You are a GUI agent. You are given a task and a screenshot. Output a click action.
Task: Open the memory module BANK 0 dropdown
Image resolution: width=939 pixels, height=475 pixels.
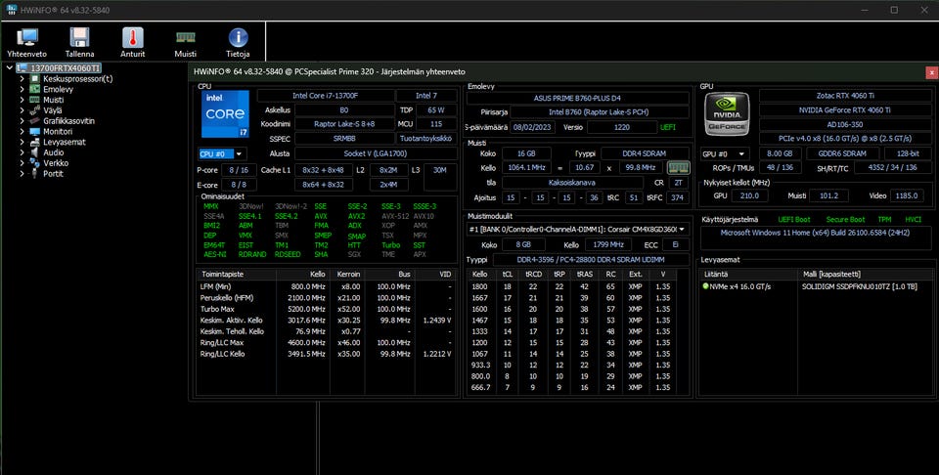[578, 230]
